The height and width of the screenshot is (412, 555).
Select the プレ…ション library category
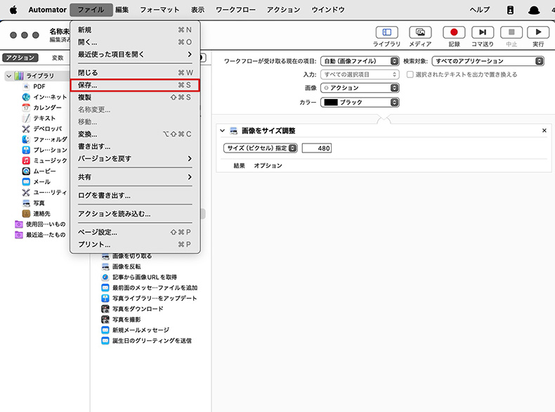tap(44, 150)
